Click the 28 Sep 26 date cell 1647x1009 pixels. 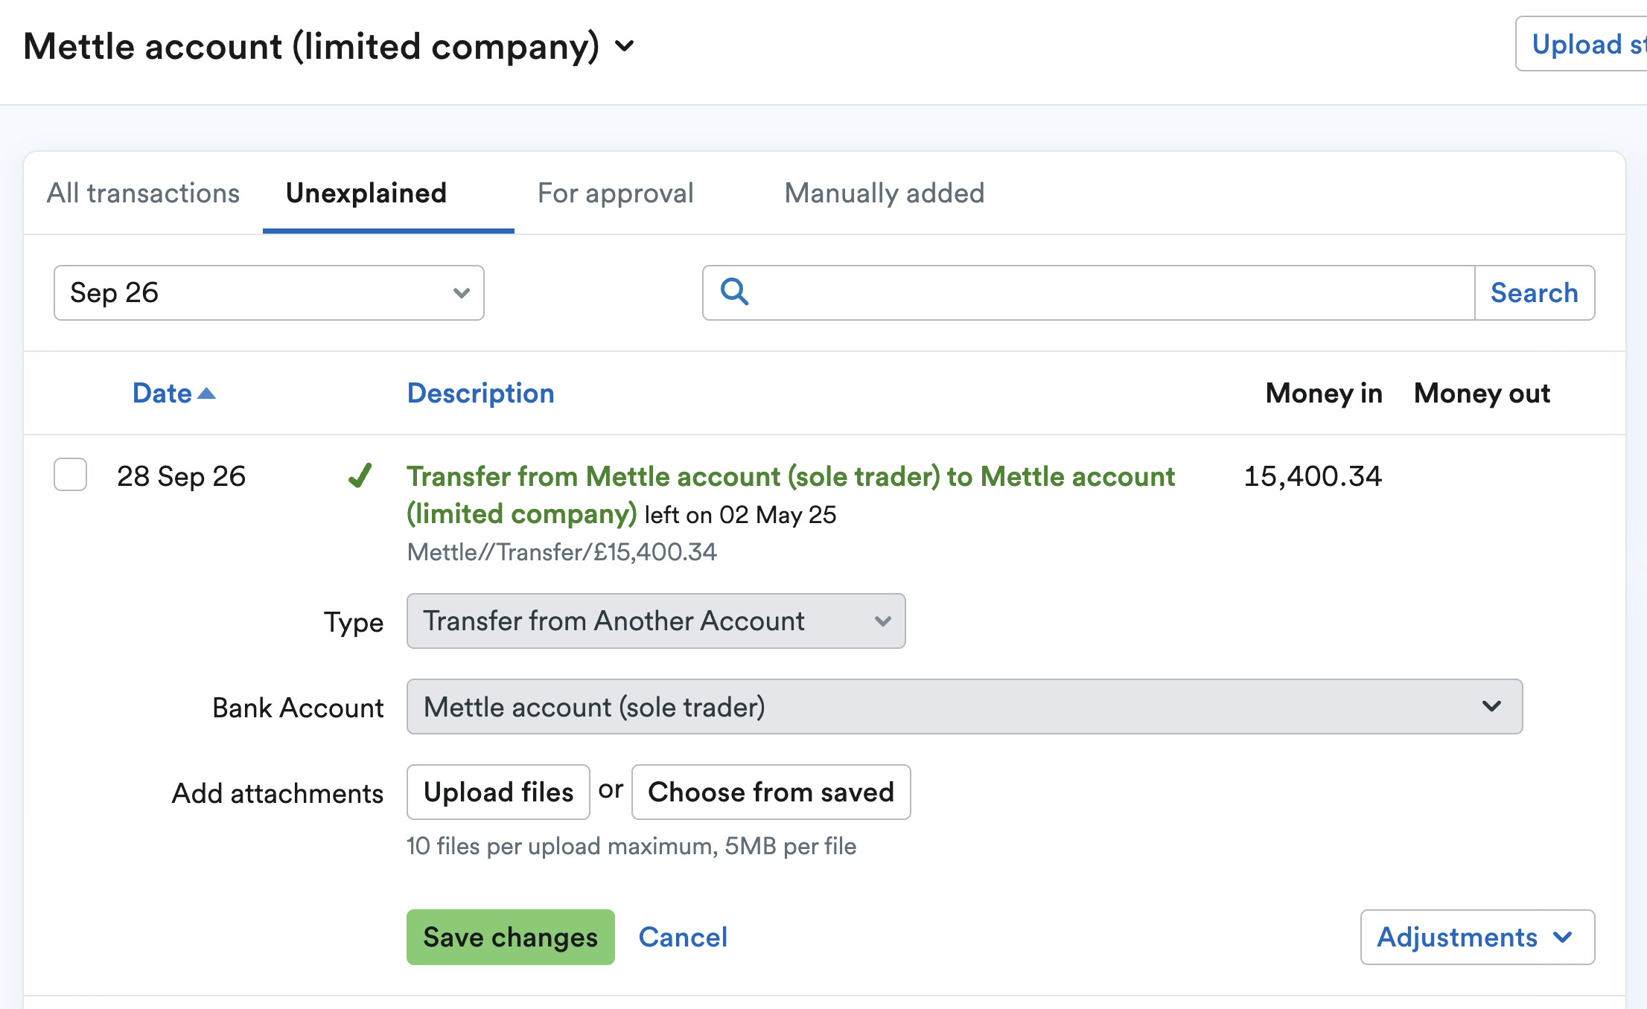182,476
